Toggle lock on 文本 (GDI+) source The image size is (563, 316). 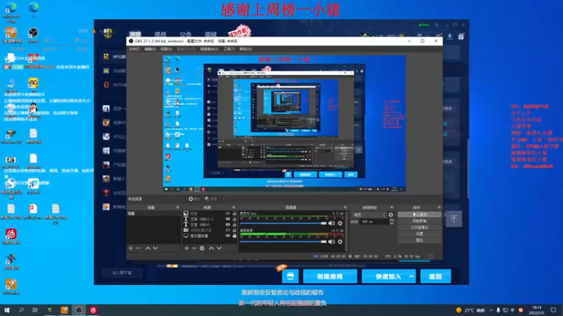(x=234, y=225)
